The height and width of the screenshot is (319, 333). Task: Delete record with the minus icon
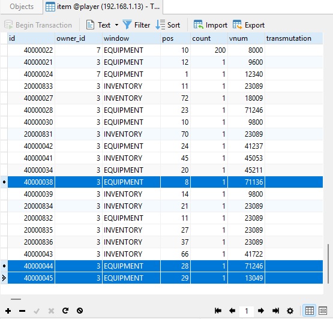(22, 311)
